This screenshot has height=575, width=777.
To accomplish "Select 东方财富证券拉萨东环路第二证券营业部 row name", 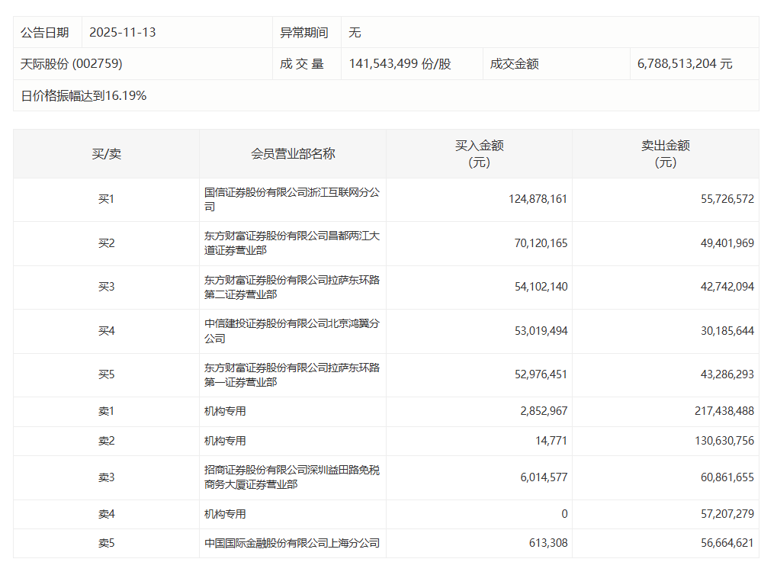I will pyautogui.click(x=291, y=287).
